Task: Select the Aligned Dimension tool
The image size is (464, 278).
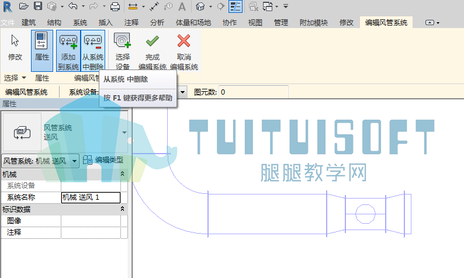Action: point(154,6)
